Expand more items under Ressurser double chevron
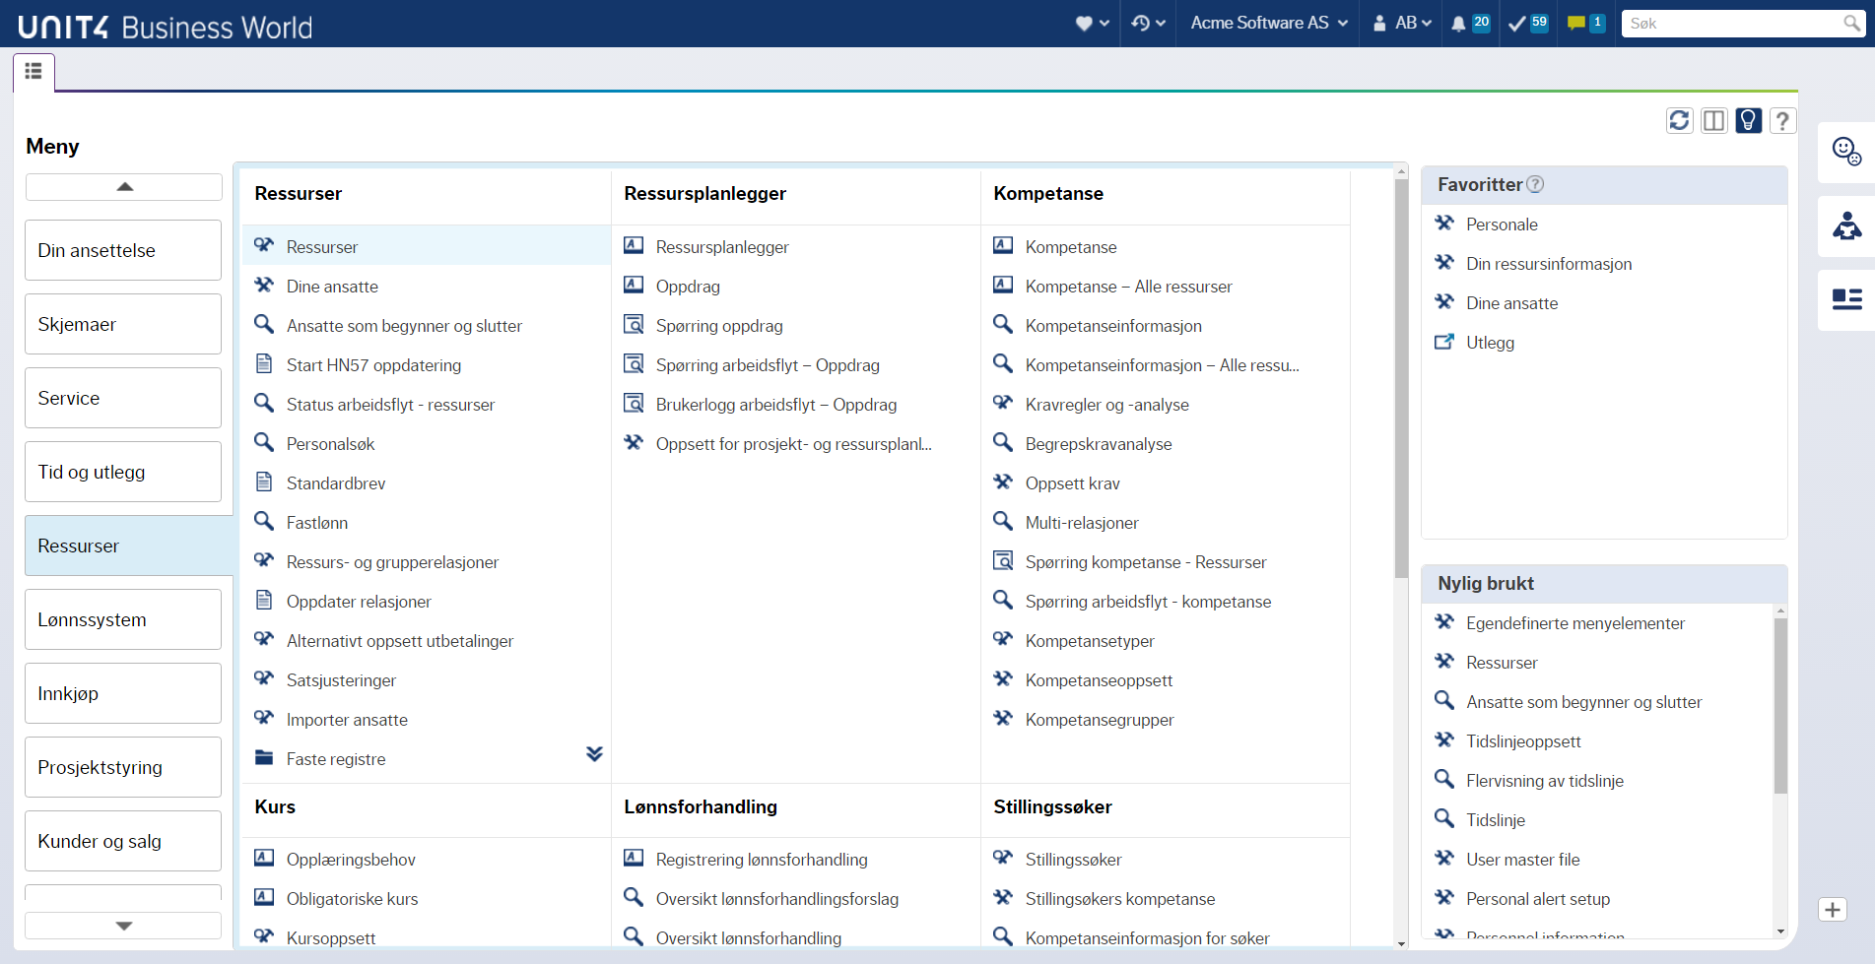 click(x=594, y=754)
